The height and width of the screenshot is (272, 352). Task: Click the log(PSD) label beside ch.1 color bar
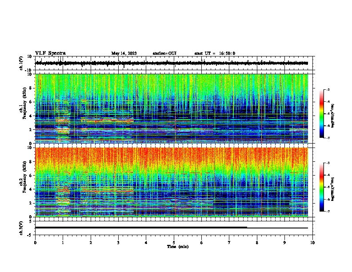(332, 116)
